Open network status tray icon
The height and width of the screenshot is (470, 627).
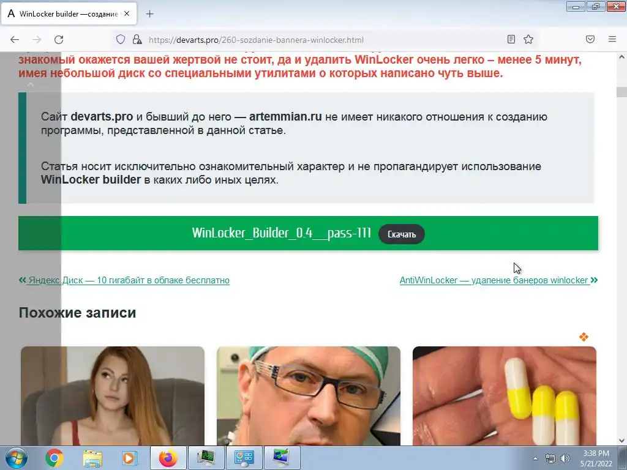click(550, 458)
